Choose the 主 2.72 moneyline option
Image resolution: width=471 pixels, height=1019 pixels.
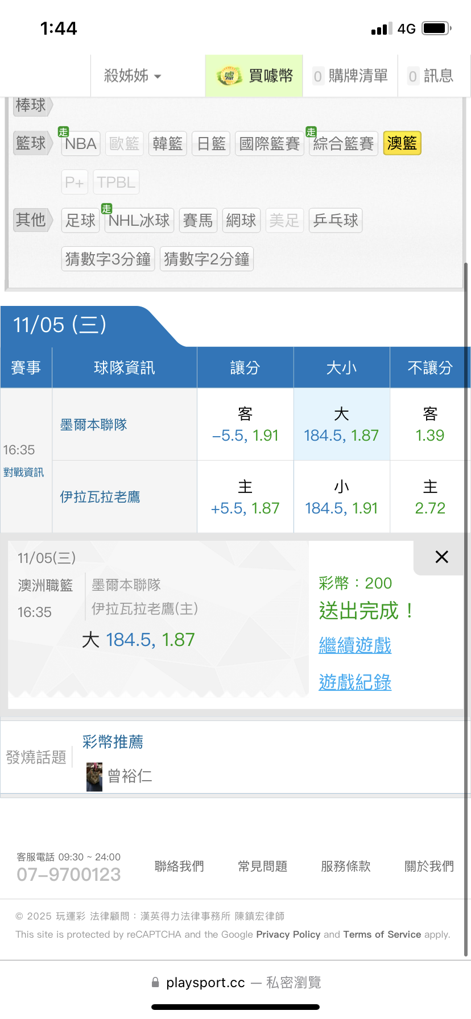(430, 498)
